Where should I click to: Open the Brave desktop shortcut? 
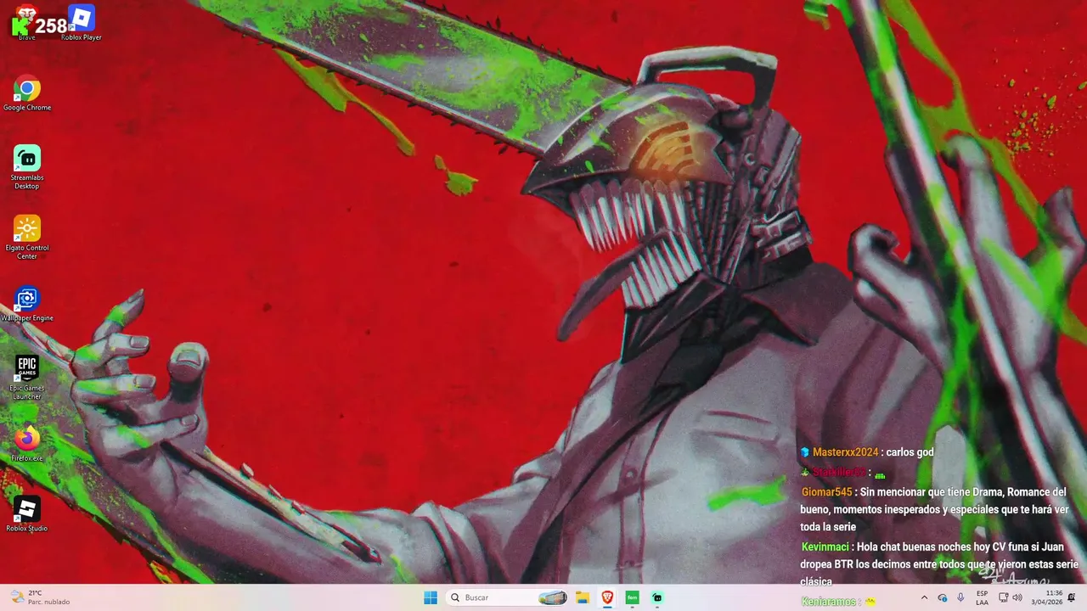click(x=26, y=22)
